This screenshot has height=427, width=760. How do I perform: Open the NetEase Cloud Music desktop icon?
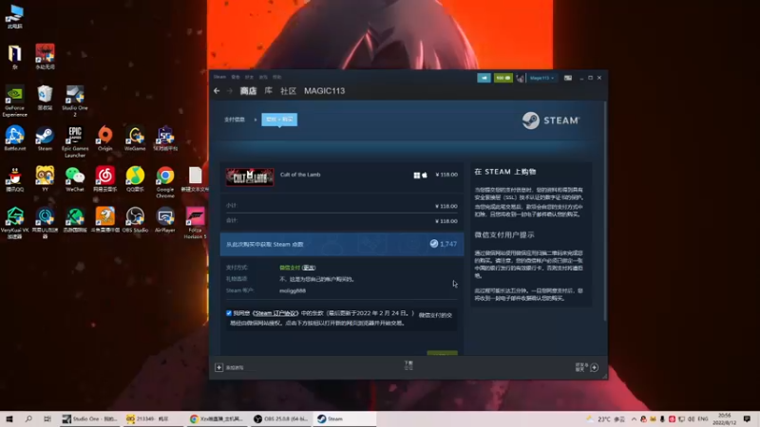pos(104,179)
